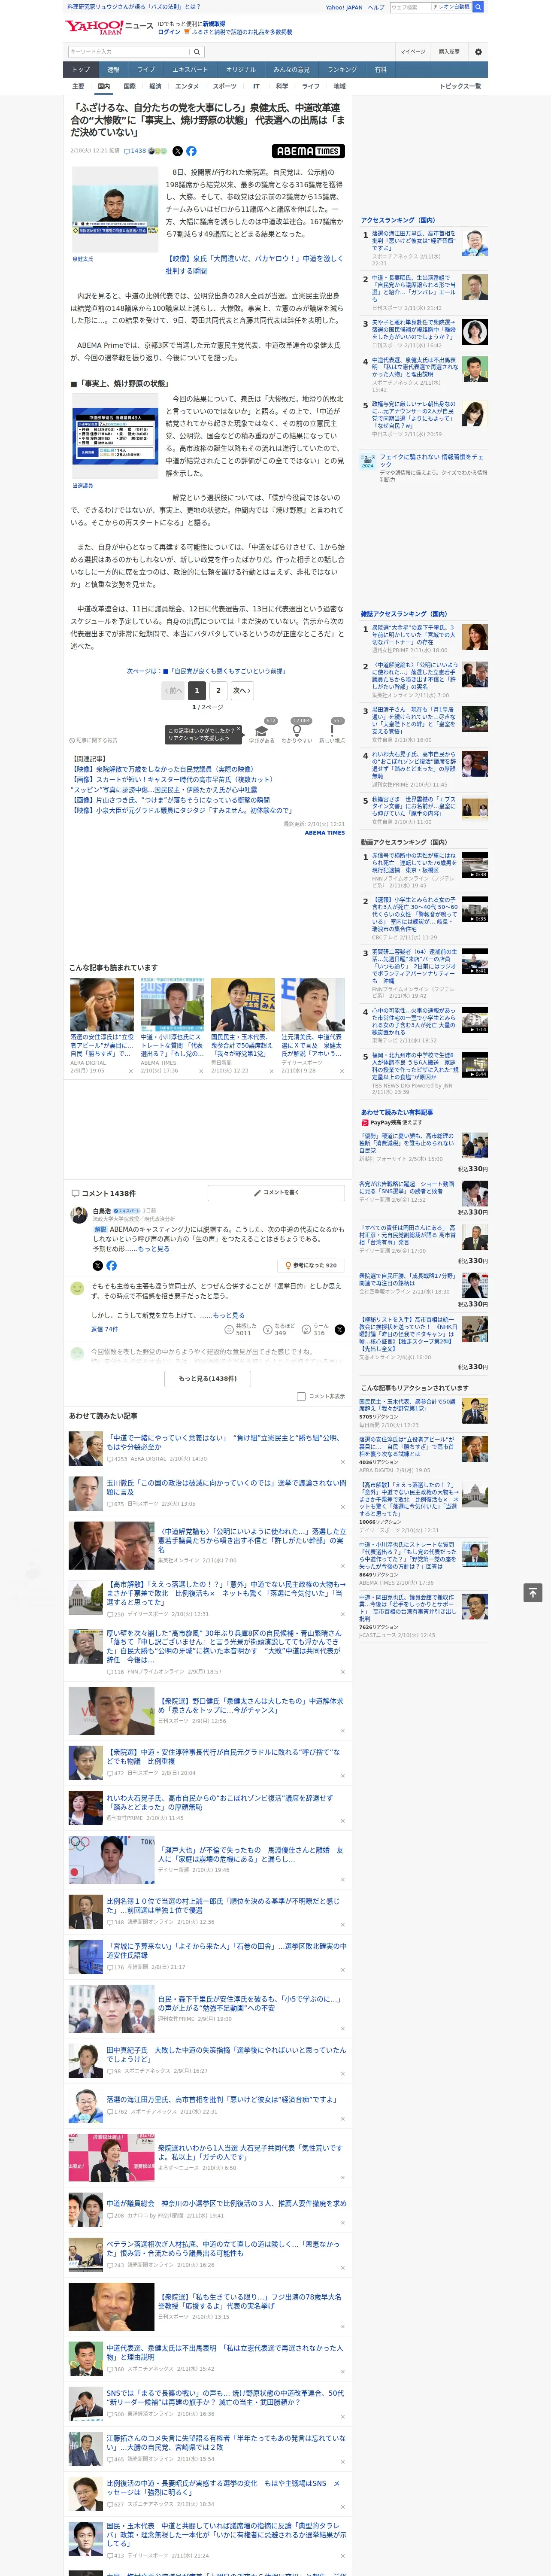Image resolution: width=551 pixels, height=2576 pixels.
Task: Click the header search magnifier button
Action: pyautogui.click(x=478, y=7)
